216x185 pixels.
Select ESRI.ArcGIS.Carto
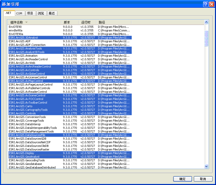coord(70,106)
